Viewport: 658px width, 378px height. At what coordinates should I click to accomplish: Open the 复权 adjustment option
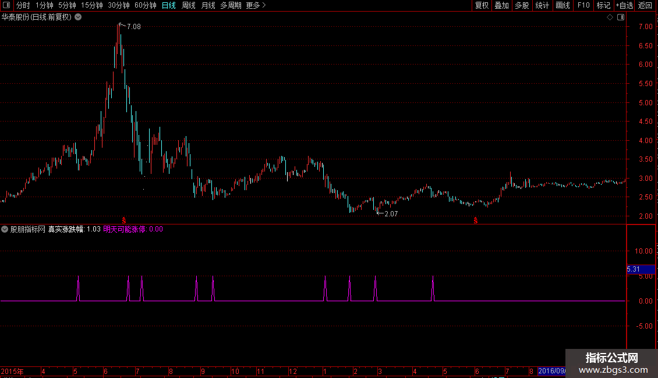pos(482,5)
